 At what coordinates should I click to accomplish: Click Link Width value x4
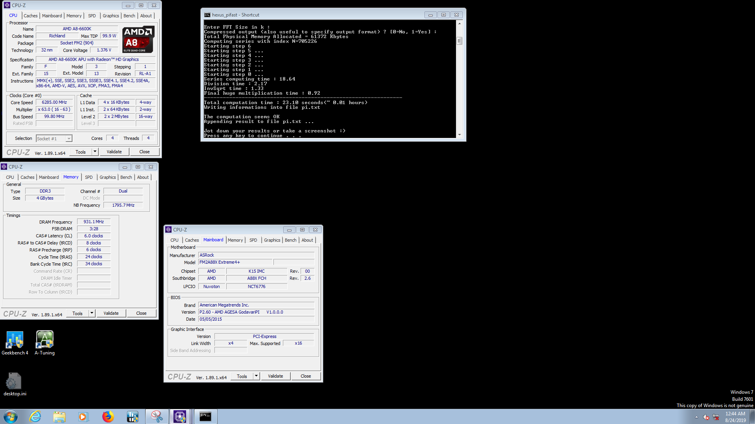[231, 343]
